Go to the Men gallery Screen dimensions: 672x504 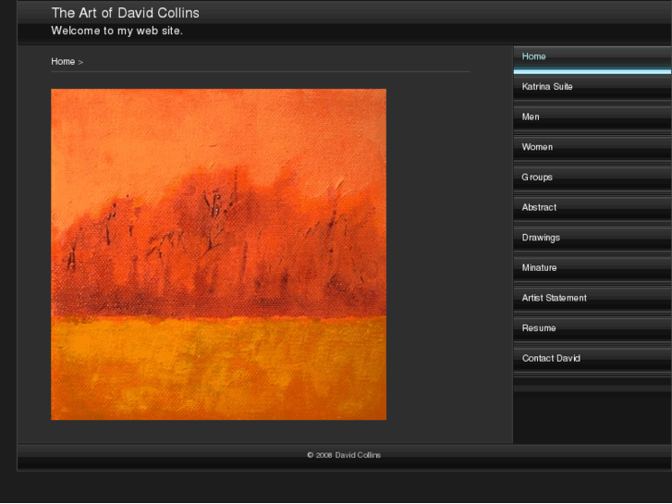[x=593, y=119]
